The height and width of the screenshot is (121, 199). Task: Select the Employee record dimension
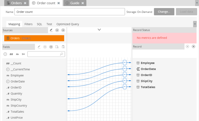click(x=145, y=63)
